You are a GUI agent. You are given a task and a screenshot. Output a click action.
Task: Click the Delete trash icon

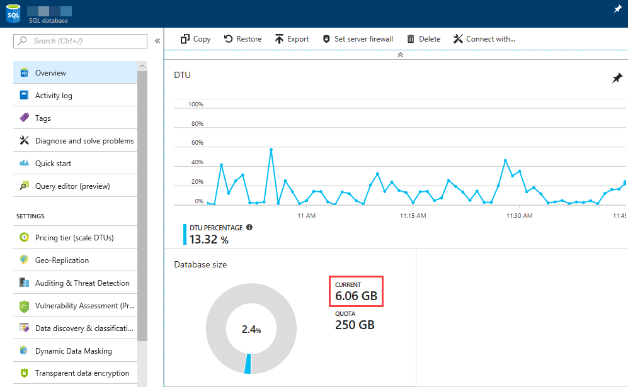[411, 39]
